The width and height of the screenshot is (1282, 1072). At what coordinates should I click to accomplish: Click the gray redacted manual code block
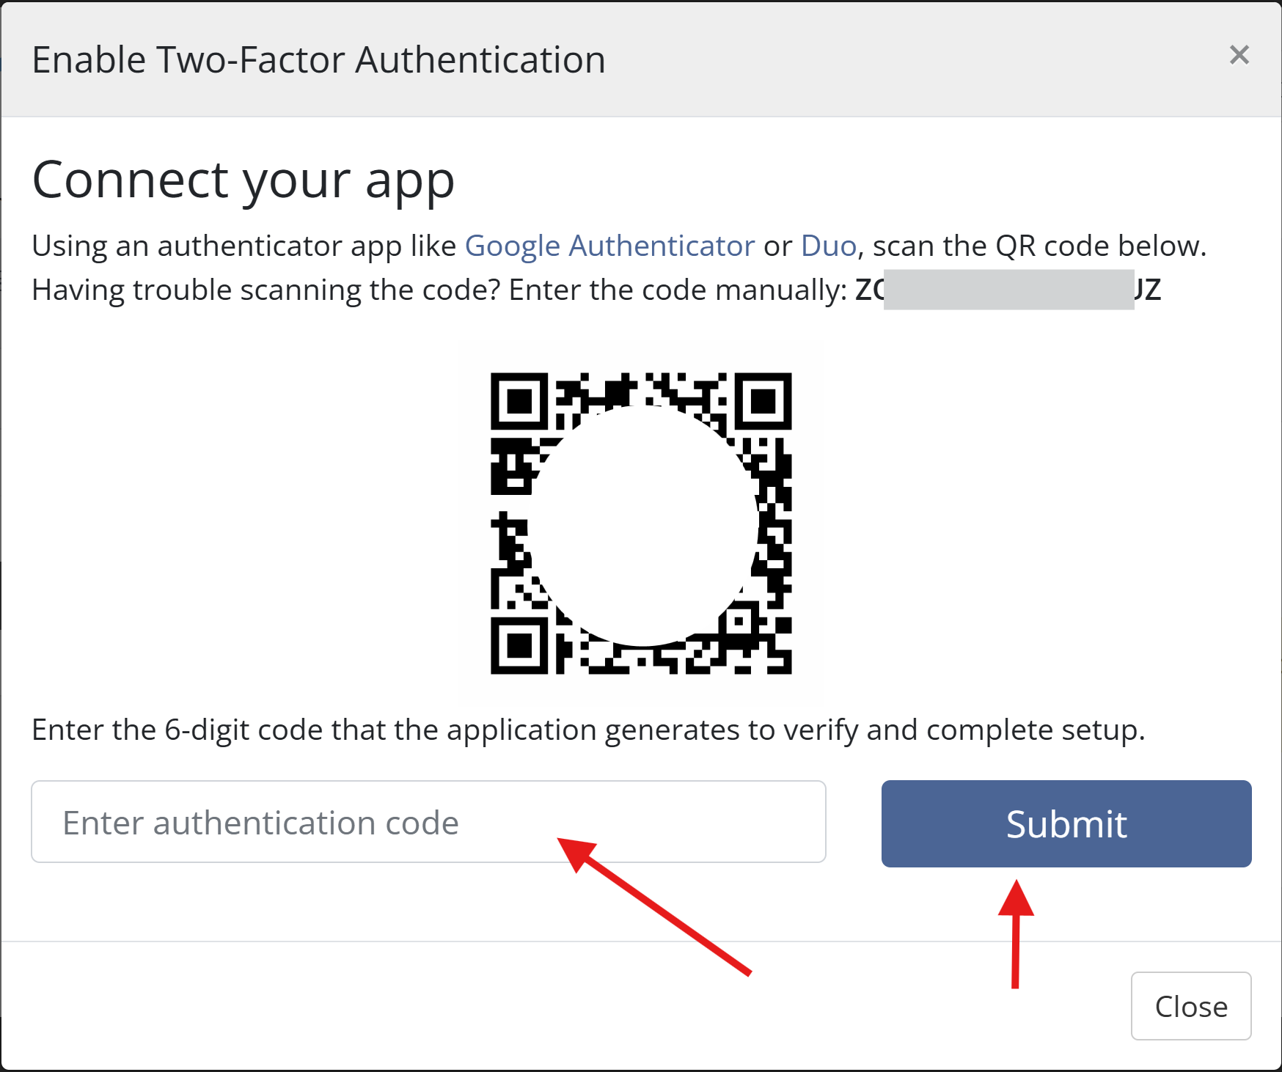(1008, 290)
